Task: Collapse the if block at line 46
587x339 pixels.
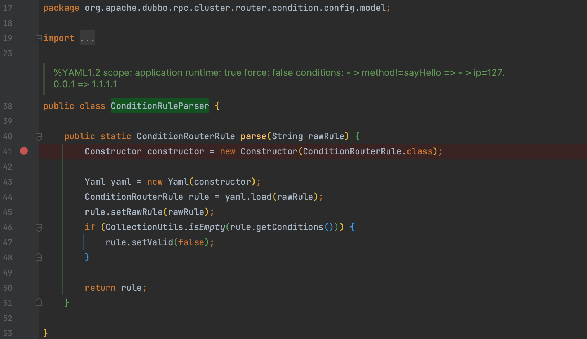Action: (x=39, y=227)
